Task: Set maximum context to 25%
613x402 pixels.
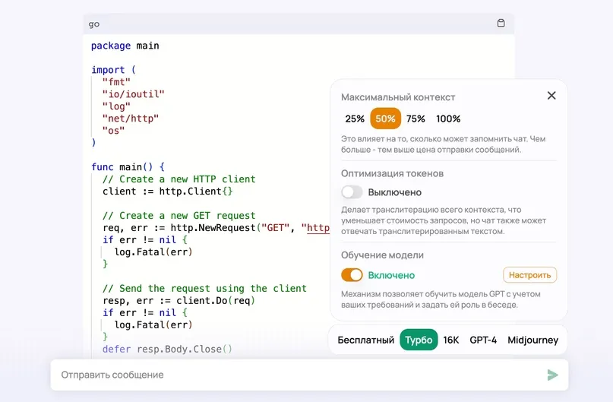Action: 355,119
